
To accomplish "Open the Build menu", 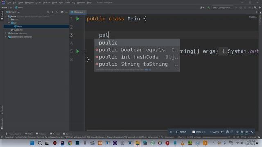I will [54, 2].
